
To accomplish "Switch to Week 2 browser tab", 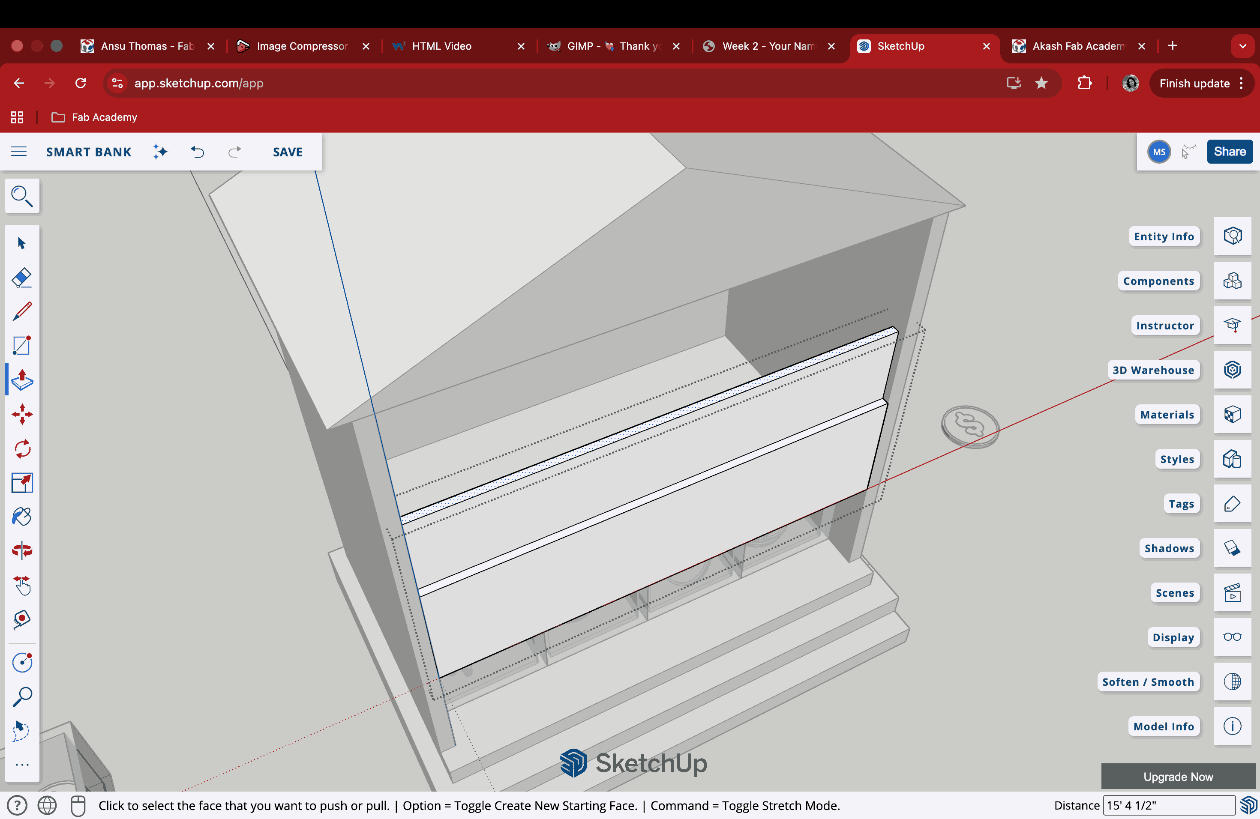I will [x=767, y=46].
